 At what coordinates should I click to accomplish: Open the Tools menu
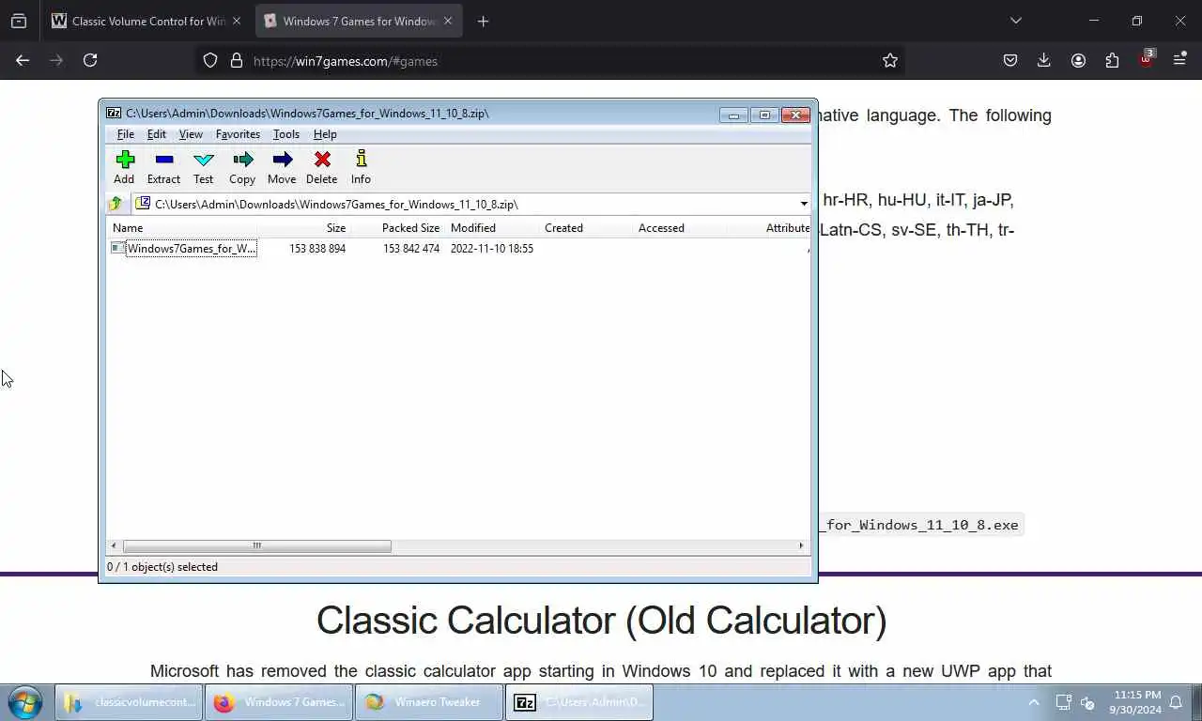tap(285, 134)
